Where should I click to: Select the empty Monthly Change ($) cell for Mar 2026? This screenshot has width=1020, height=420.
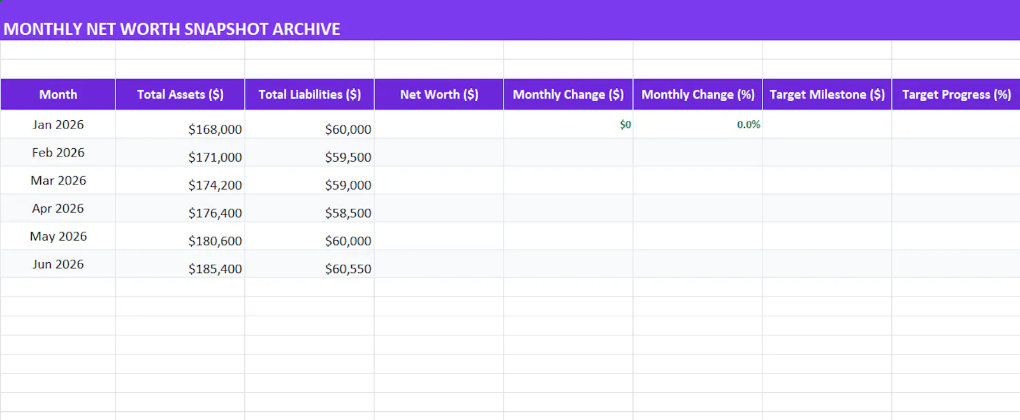pyautogui.click(x=569, y=181)
